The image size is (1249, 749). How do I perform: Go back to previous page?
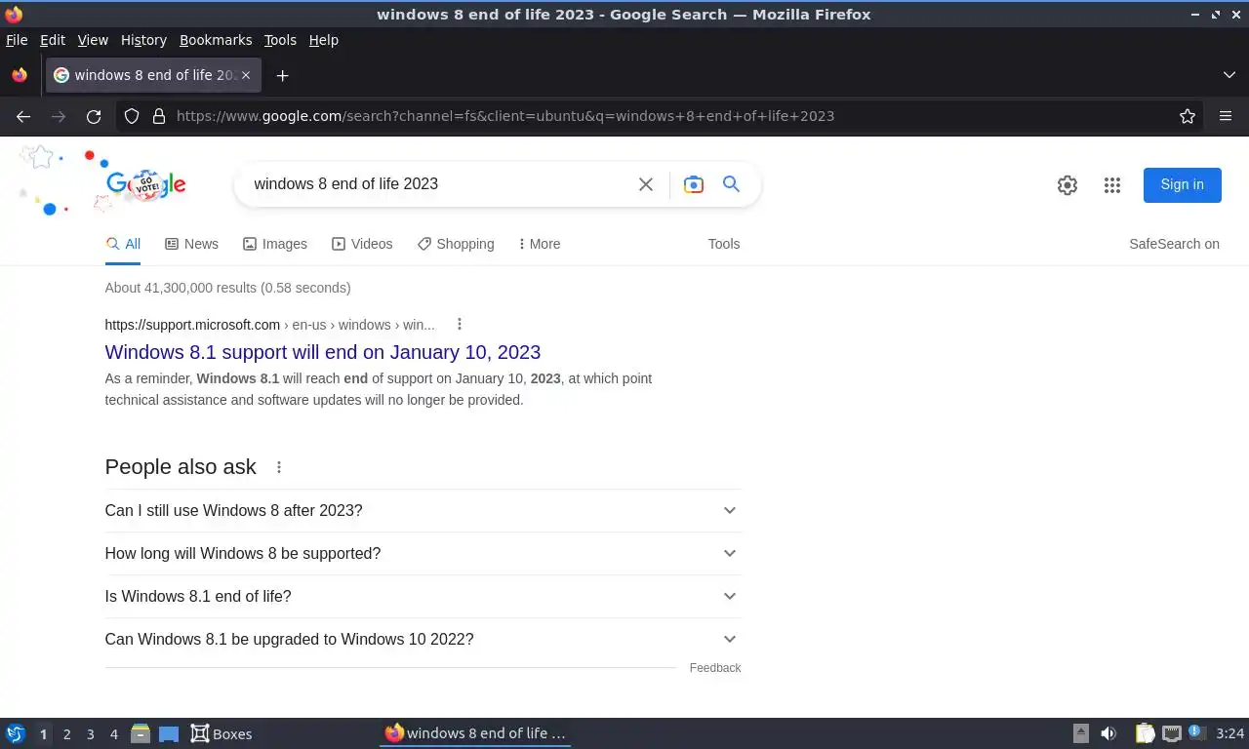(x=23, y=116)
